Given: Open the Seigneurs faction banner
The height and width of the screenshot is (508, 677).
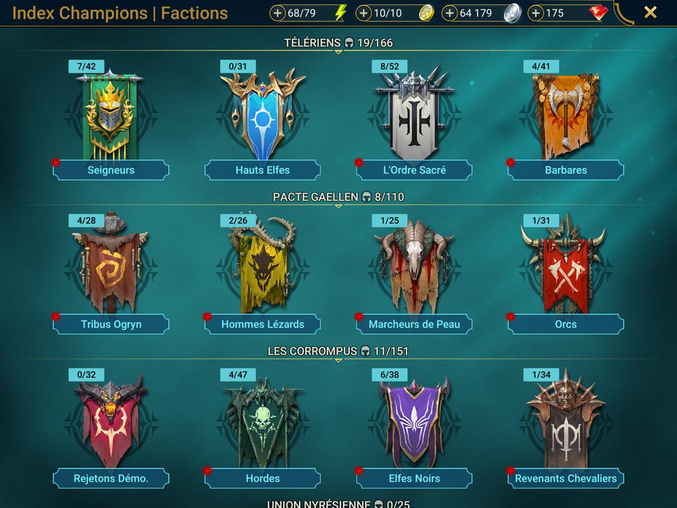Looking at the screenshot, I should click(110, 115).
